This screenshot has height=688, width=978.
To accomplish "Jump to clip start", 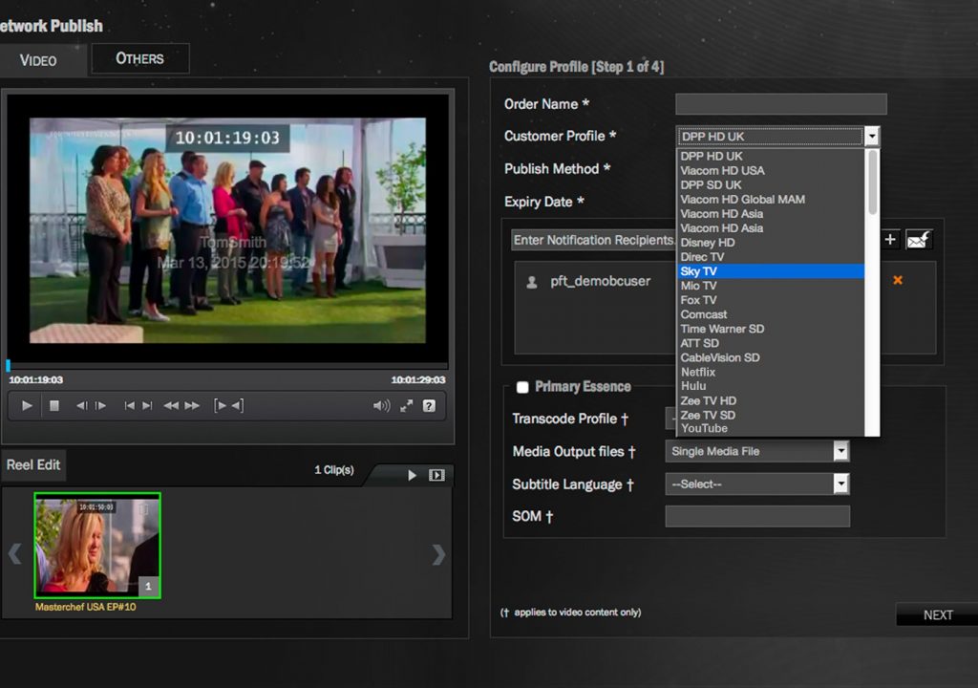I will point(129,406).
